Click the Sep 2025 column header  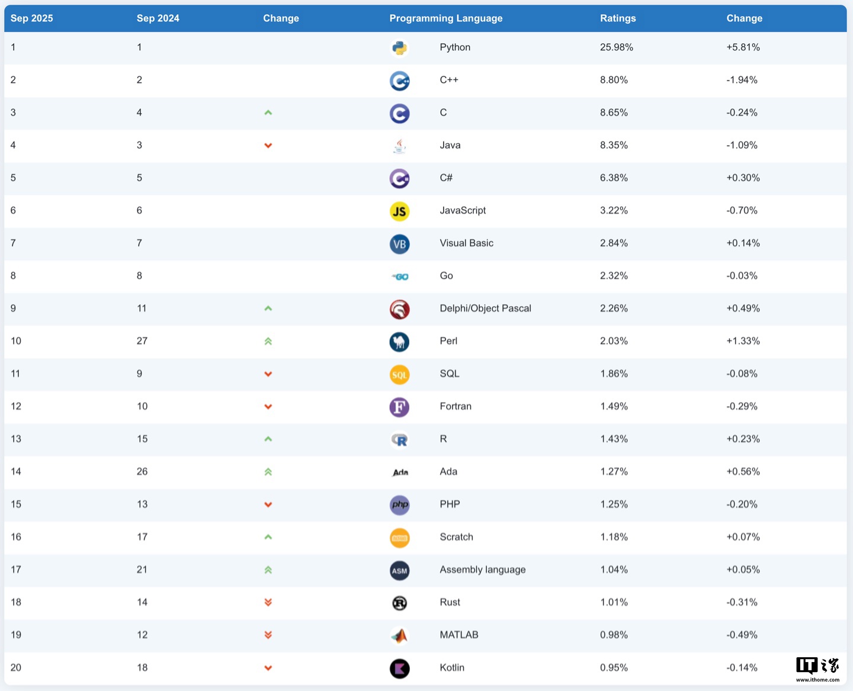pyautogui.click(x=32, y=18)
